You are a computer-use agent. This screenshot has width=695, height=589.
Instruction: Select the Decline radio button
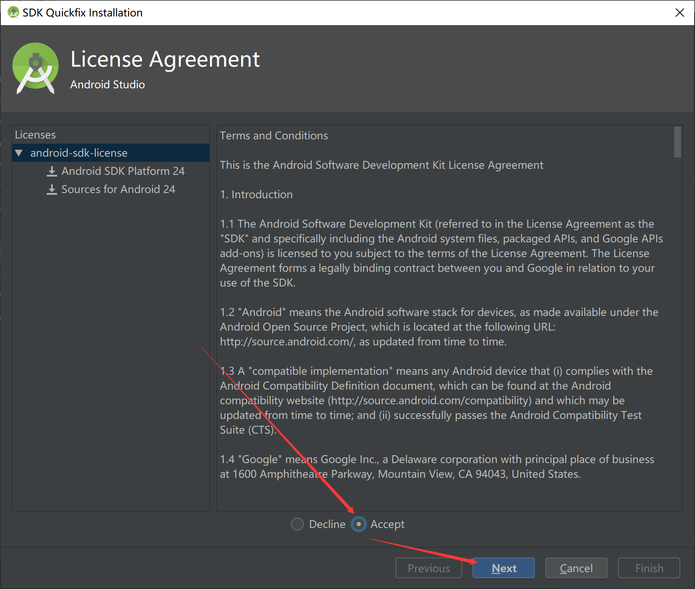point(297,524)
